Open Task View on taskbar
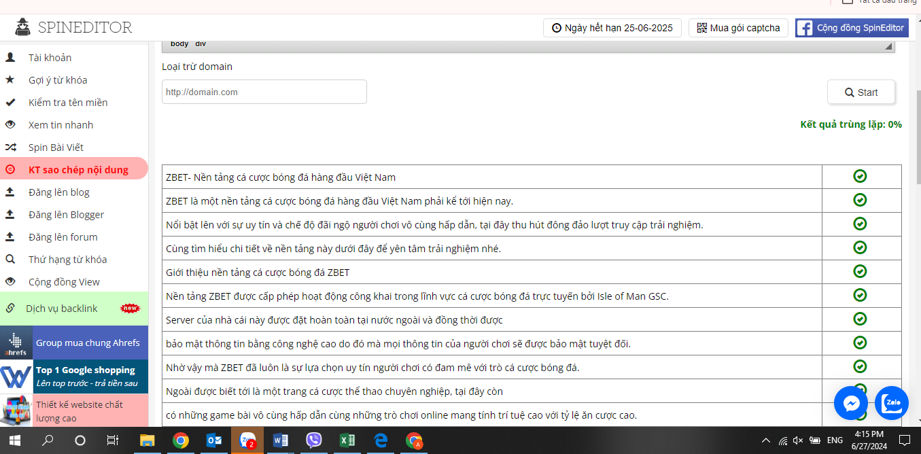Viewport: 921px width, 454px height. 114,440
